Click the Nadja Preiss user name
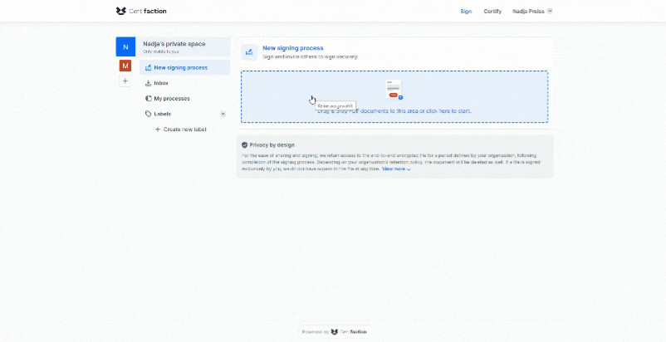The image size is (666, 342). click(528, 12)
